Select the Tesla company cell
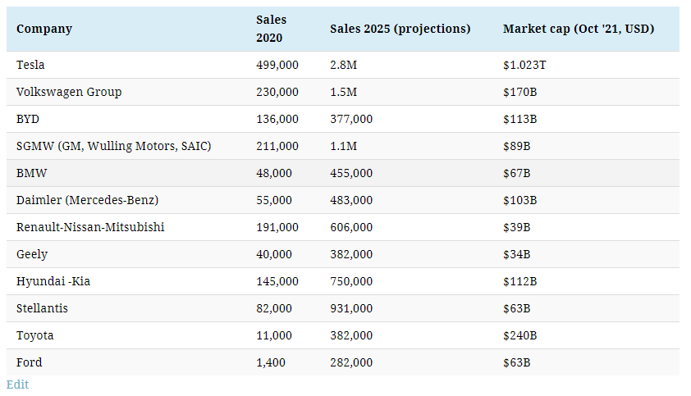691x396 pixels. coord(30,65)
